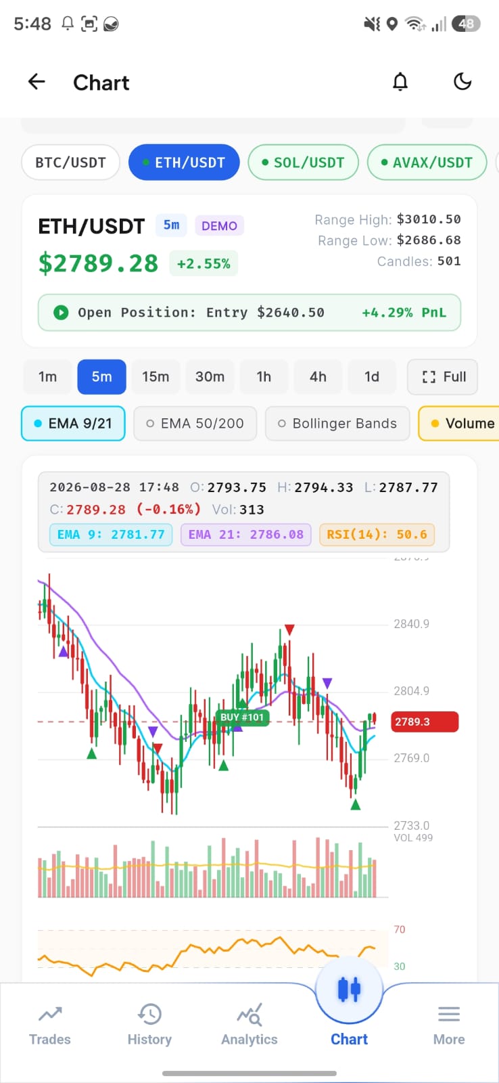Screen dimensions: 499x1083
Task: Select the ETH/USDT pair chip
Action: click(x=184, y=162)
